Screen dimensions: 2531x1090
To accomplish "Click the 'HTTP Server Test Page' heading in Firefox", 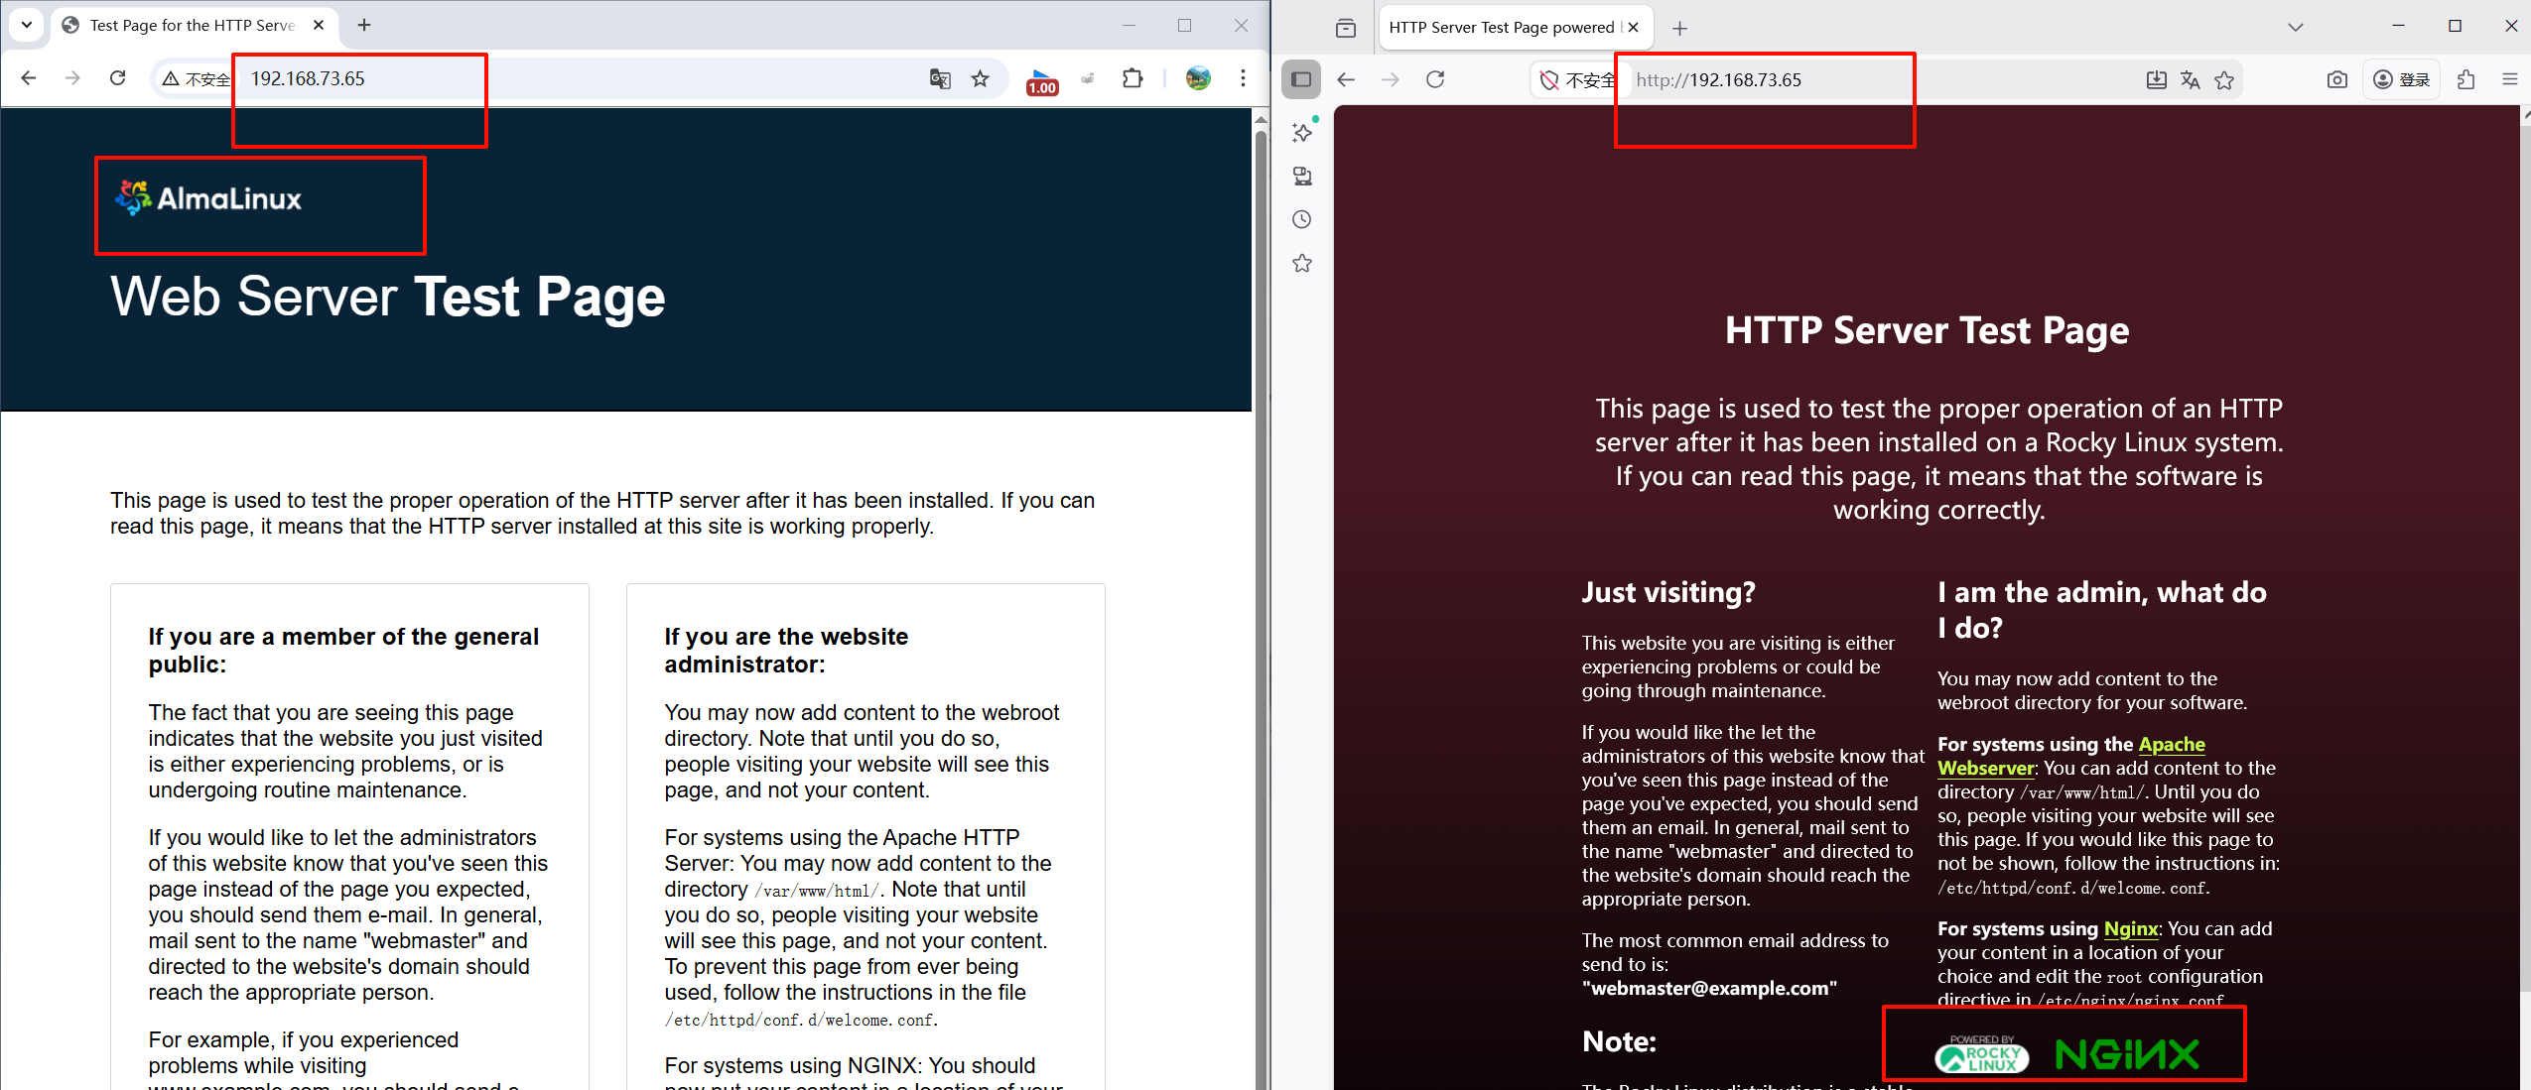I will pyautogui.click(x=1927, y=330).
